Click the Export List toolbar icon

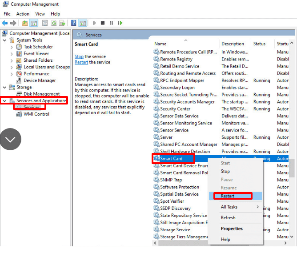62,23
